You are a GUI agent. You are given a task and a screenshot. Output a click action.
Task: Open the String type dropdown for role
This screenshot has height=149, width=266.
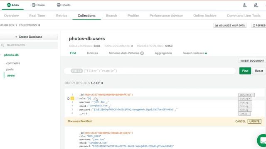click(245, 99)
